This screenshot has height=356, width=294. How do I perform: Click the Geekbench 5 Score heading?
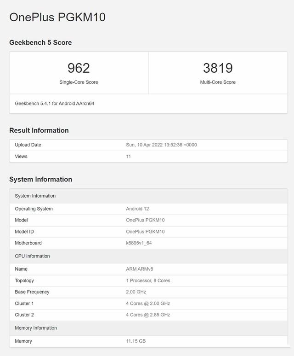(x=40, y=42)
